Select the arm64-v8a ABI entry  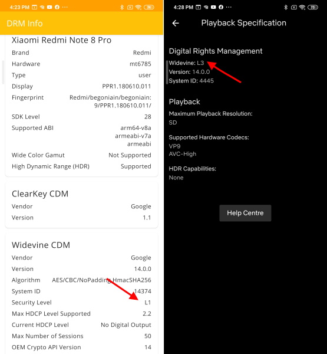[136, 128]
